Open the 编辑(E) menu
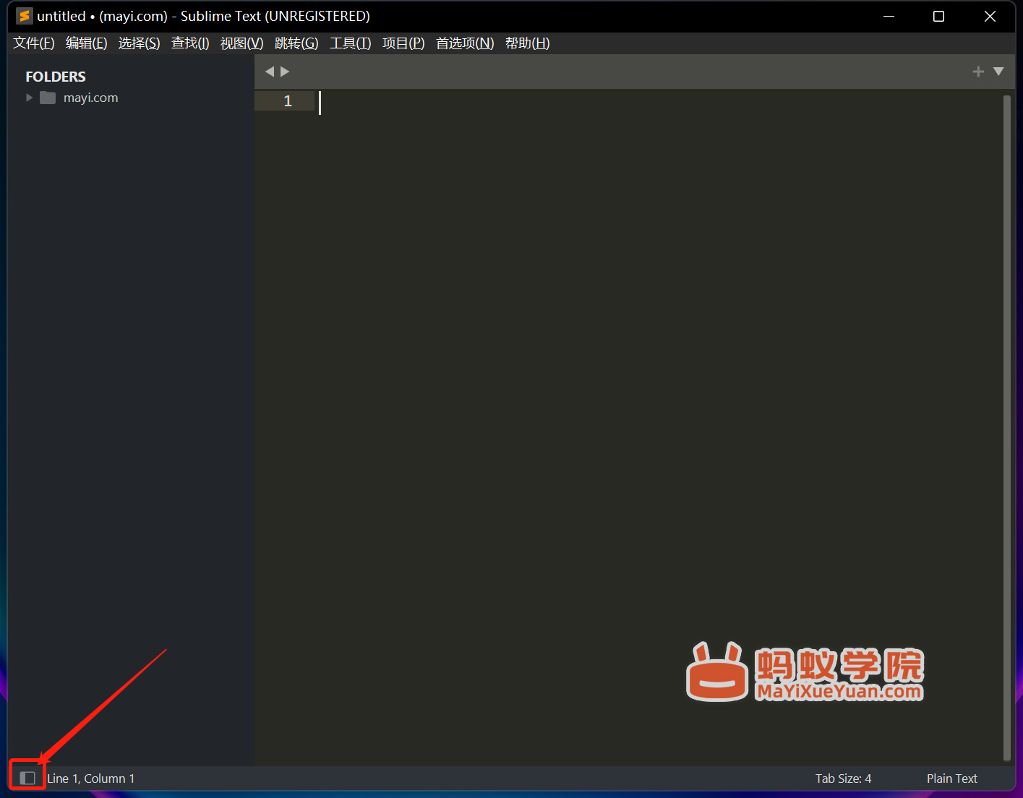The height and width of the screenshot is (798, 1023). coord(87,43)
